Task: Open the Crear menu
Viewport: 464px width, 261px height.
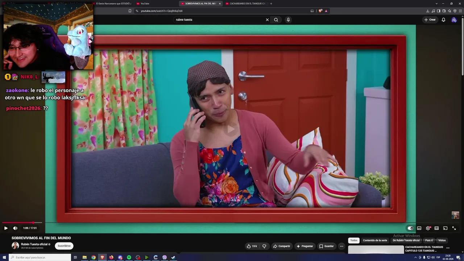Action: pyautogui.click(x=430, y=20)
